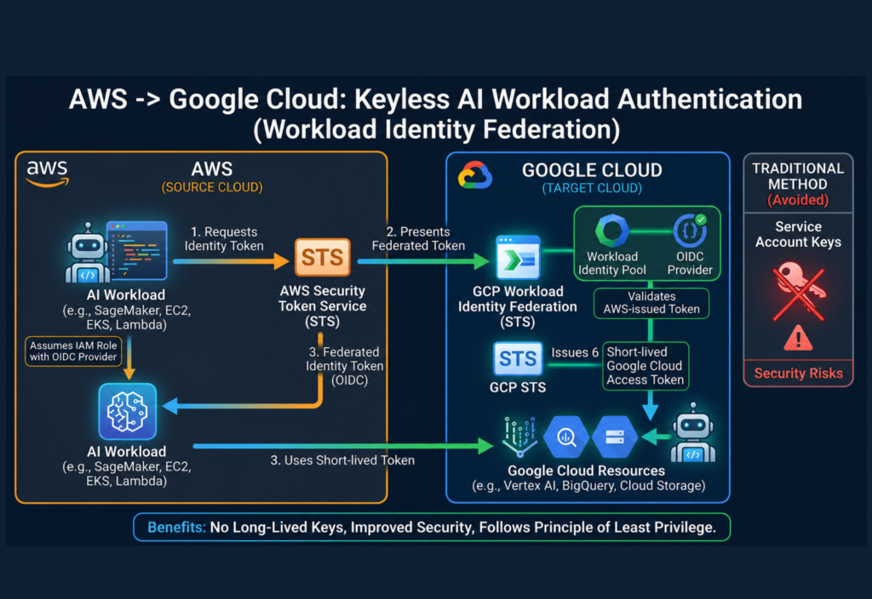This screenshot has height=599, width=872.
Task: Click the title 'AWS -> Google Cloud: Keyless AI Workload Authentication'
Action: (x=435, y=100)
